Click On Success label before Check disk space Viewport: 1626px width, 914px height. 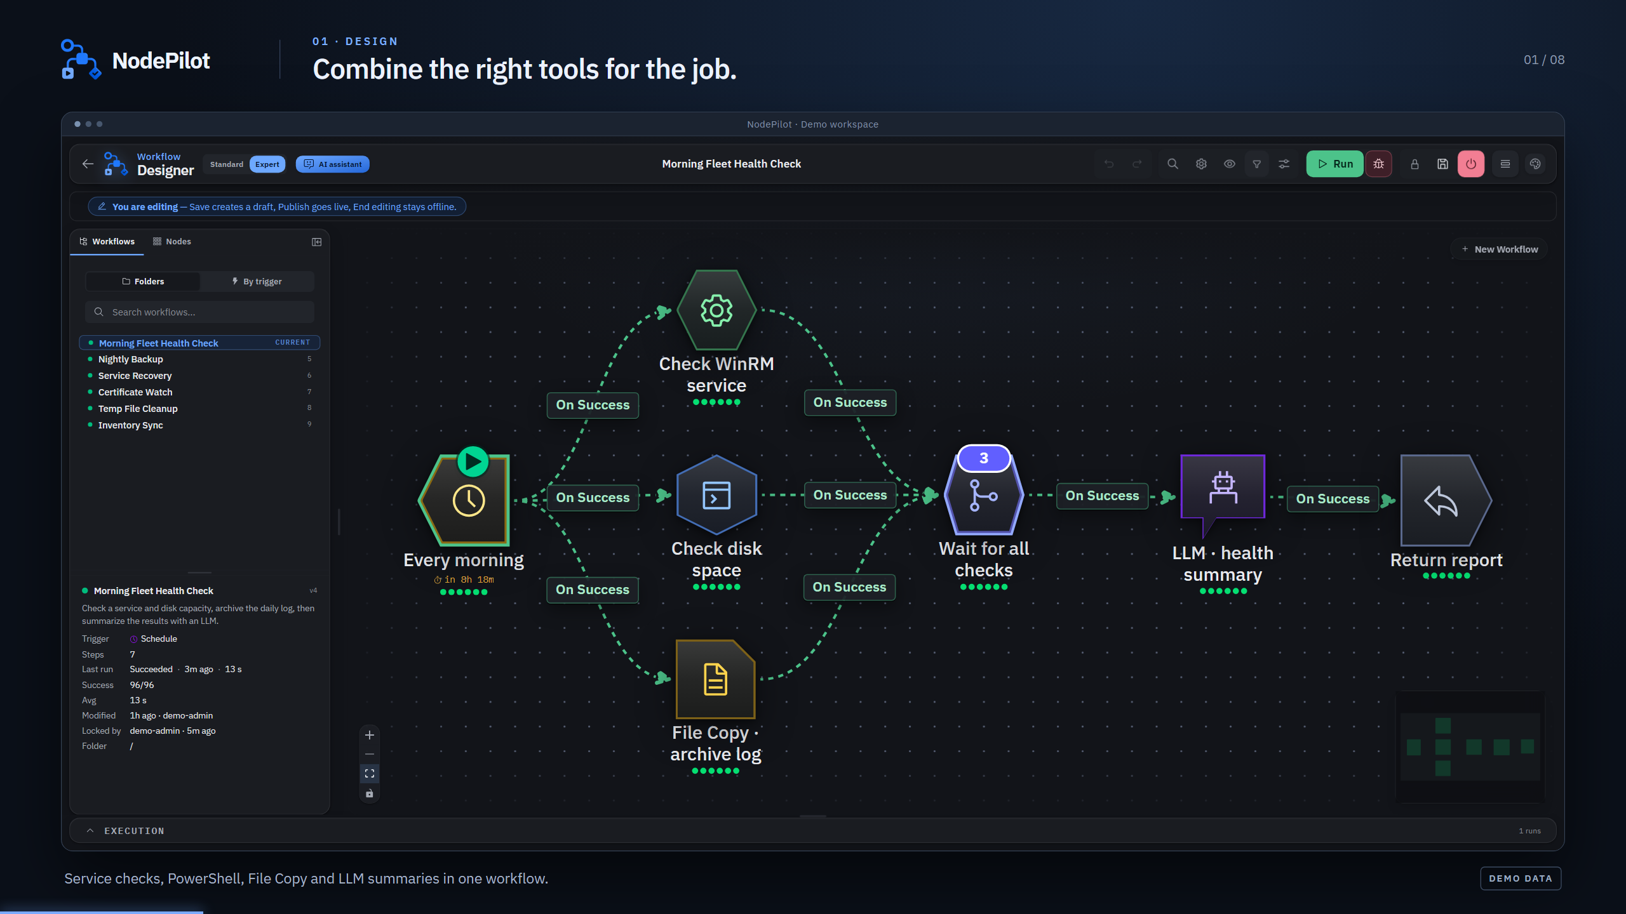[593, 498]
